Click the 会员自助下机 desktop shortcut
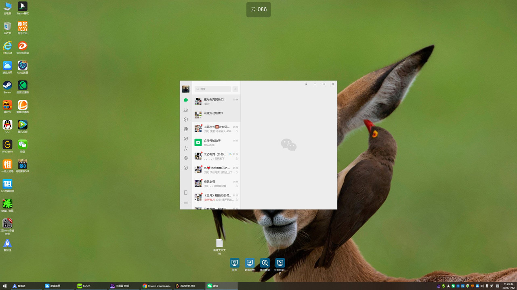 pos(280,266)
